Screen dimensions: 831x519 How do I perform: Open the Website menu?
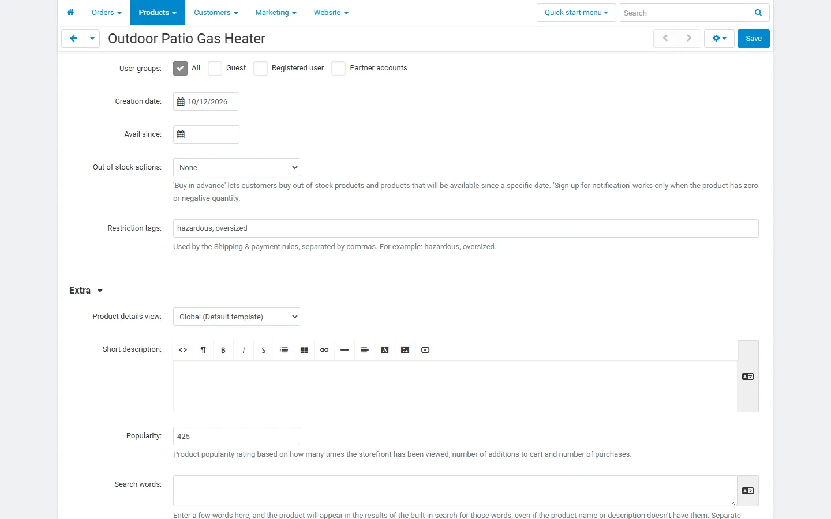pyautogui.click(x=331, y=13)
